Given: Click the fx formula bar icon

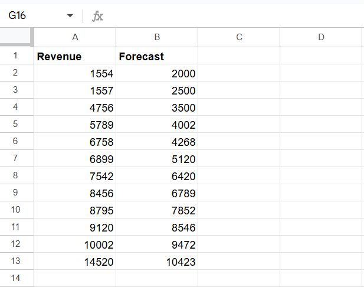Looking at the screenshot, I should click(x=97, y=17).
